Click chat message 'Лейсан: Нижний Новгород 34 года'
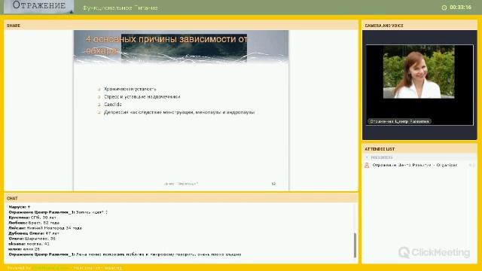Viewport: 482px width, 271px height. click(45, 228)
